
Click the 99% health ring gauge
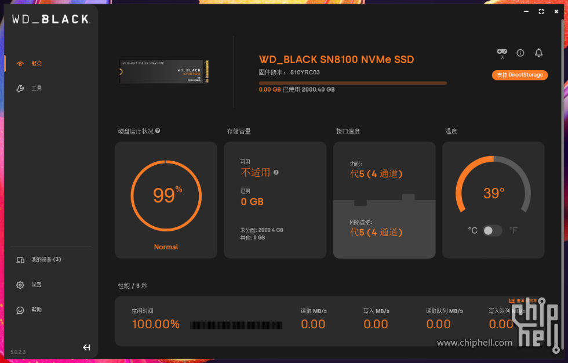[x=166, y=195]
